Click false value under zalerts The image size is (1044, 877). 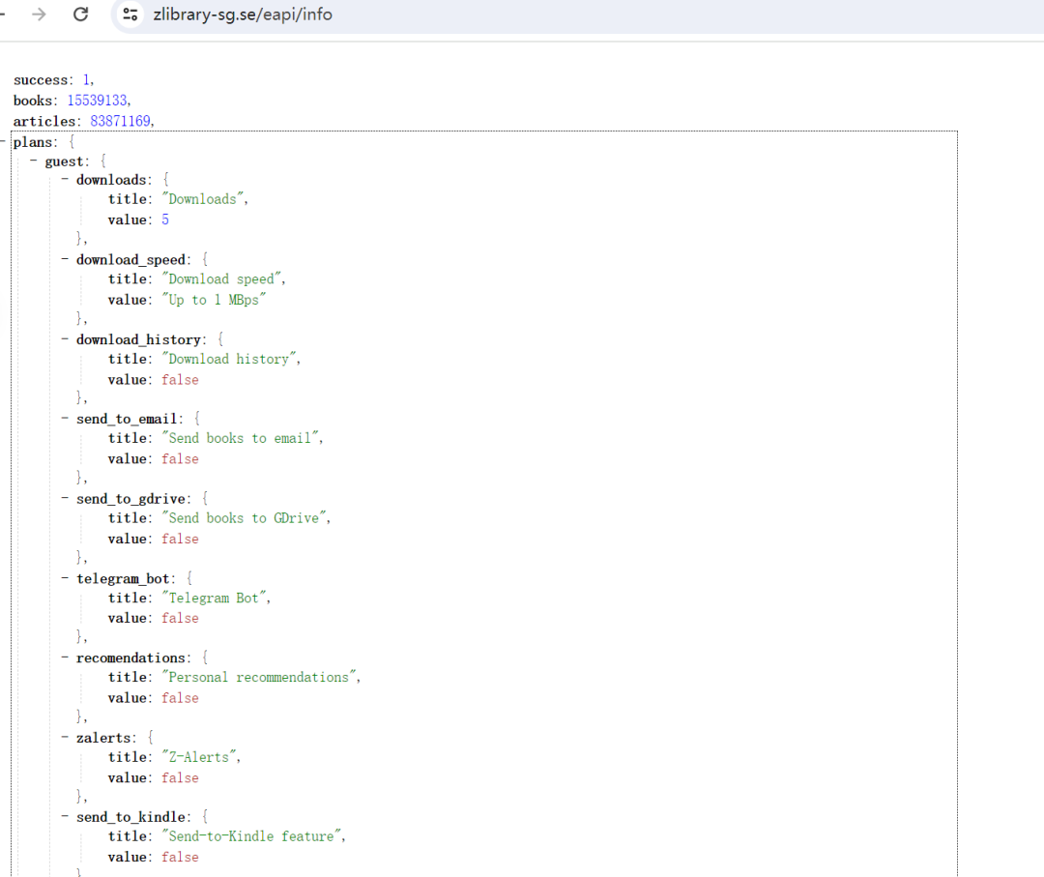(180, 777)
